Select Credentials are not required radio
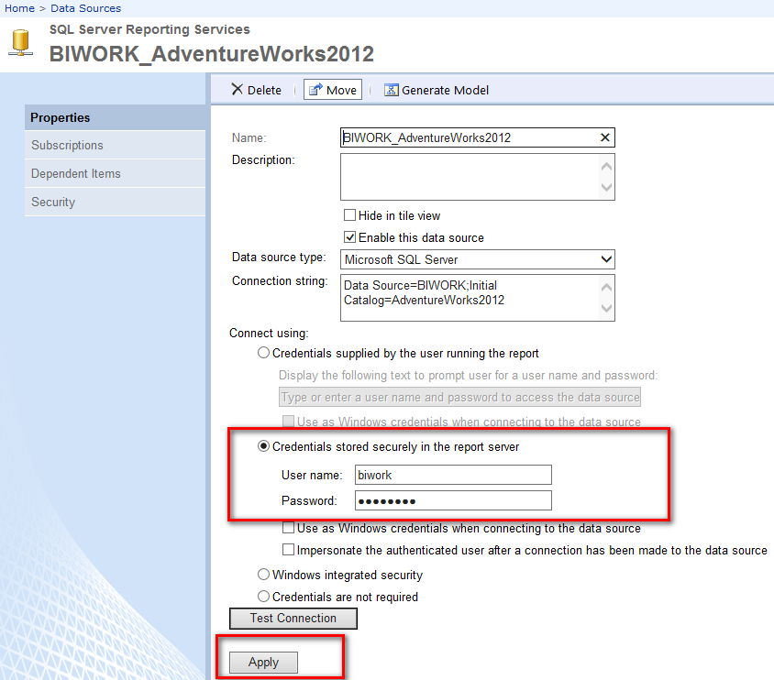 [263, 597]
